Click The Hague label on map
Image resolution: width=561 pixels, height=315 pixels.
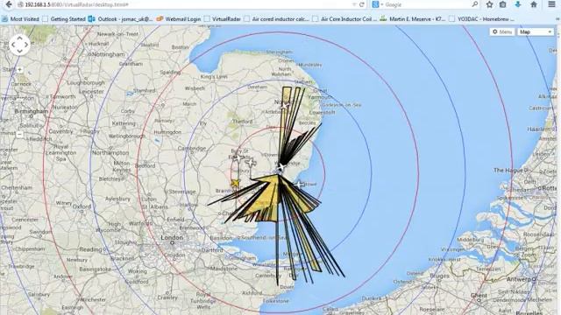(508, 170)
